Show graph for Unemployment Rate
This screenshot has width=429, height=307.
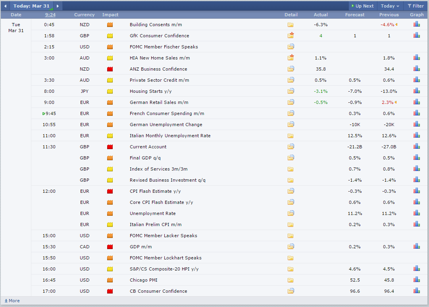point(416,213)
